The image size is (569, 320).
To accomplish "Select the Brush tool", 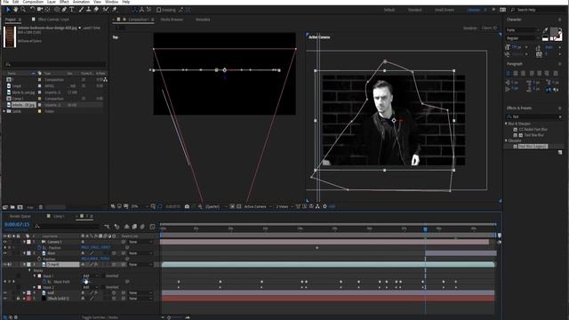I will pos(81,10).
